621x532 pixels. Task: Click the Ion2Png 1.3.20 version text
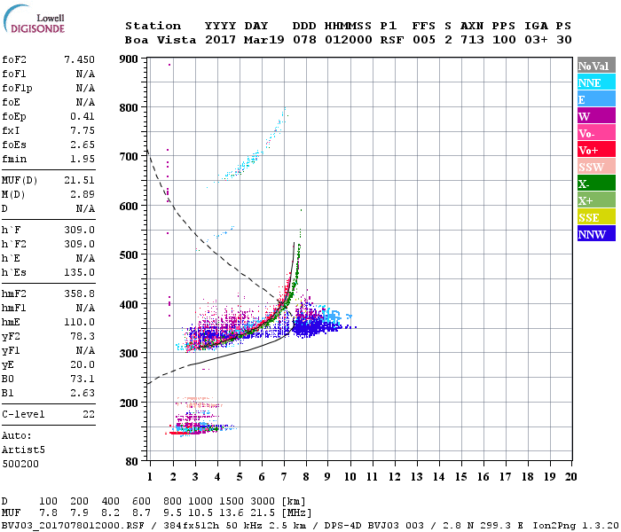[x=576, y=526]
